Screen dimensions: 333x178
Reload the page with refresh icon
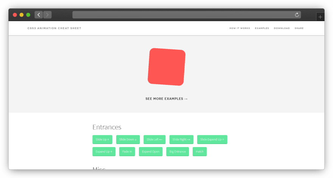coord(297,15)
